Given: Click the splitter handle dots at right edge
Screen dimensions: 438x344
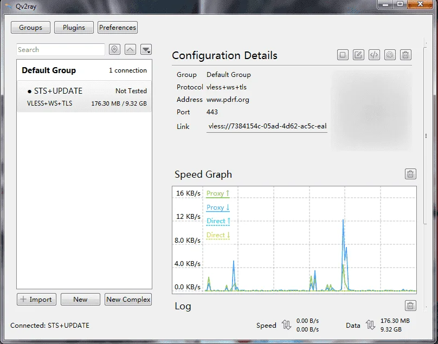Looking at the screenshot, I should [426, 136].
